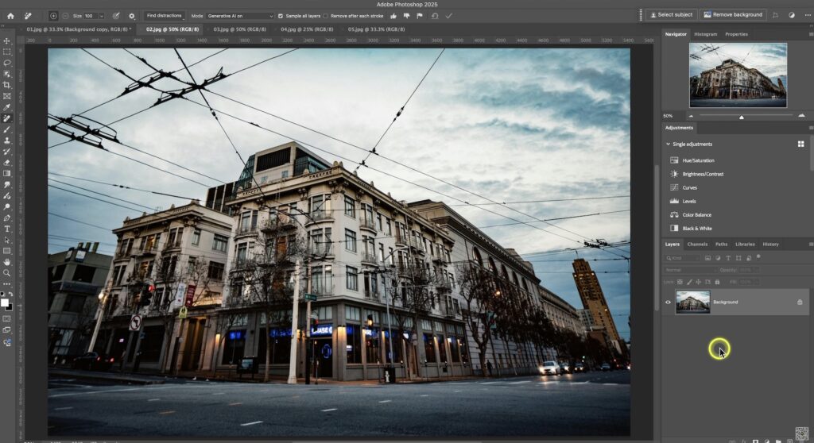Select the Zoom tool
The image size is (814, 443).
point(6,273)
